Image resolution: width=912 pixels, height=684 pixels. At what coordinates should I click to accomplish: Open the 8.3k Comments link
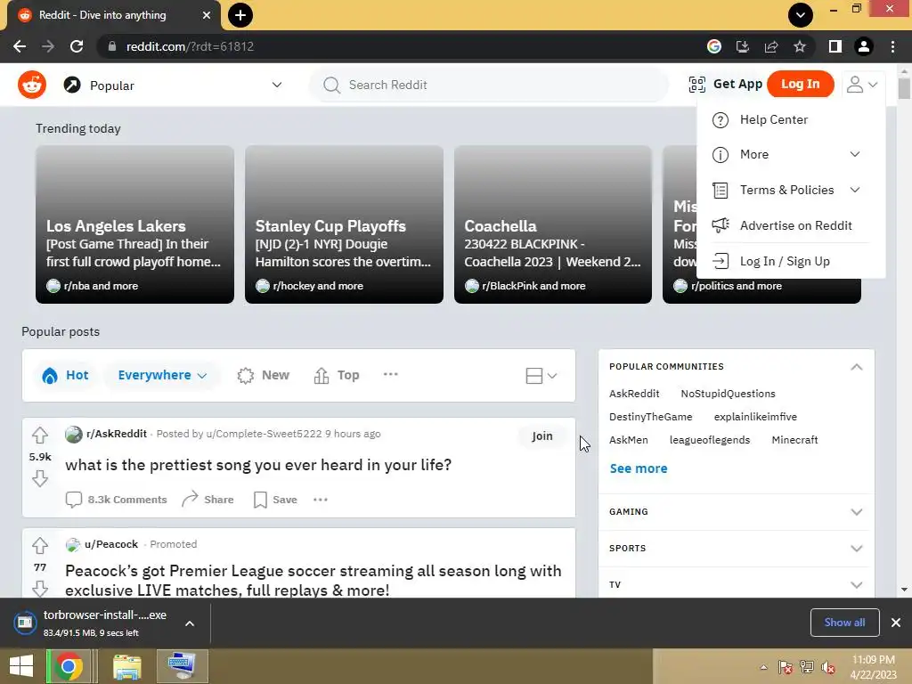pyautogui.click(x=117, y=500)
